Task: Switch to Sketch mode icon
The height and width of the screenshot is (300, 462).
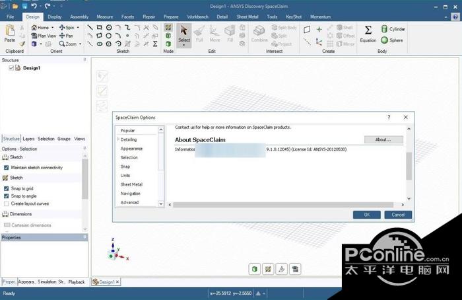Action: pyautogui.click(x=168, y=28)
